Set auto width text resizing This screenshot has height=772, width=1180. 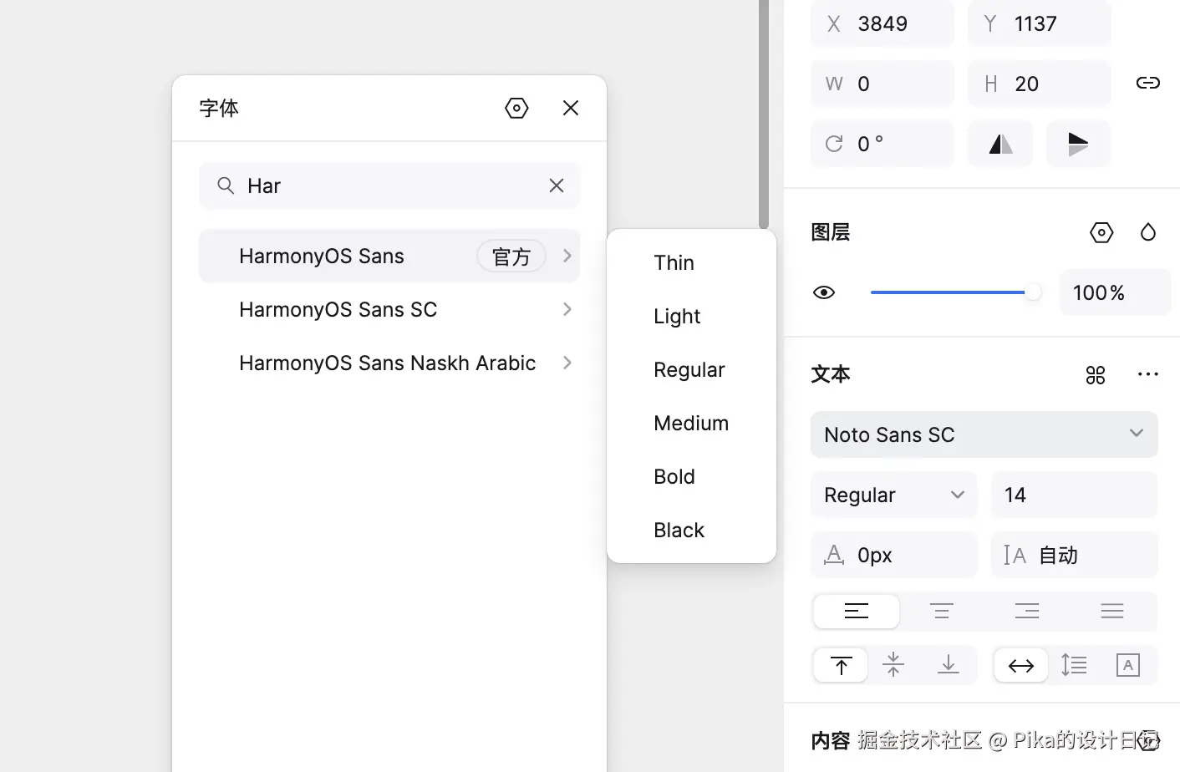tap(1021, 665)
